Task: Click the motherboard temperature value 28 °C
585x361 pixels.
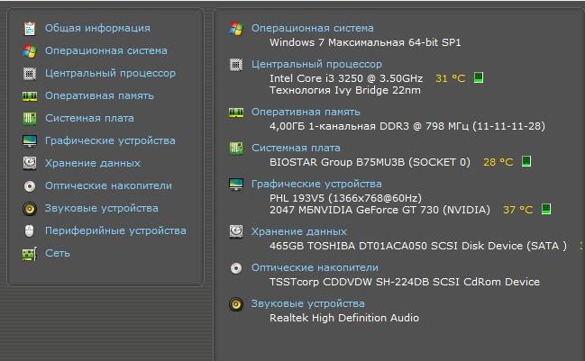Action: 498,162
